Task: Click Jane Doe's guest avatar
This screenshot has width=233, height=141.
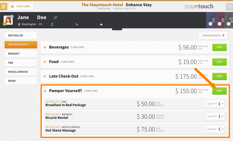Action: coord(8,20)
